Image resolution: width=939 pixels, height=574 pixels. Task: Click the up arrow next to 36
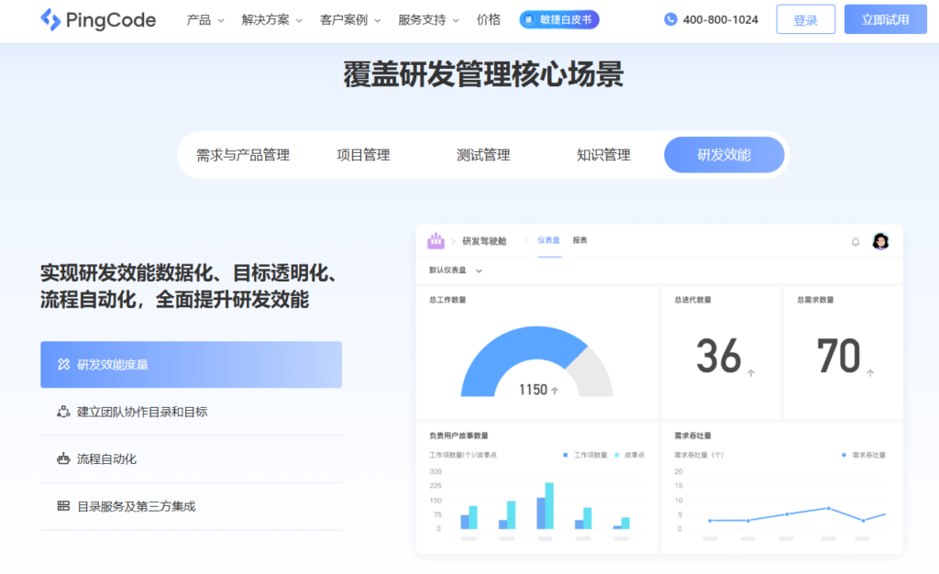[751, 373]
